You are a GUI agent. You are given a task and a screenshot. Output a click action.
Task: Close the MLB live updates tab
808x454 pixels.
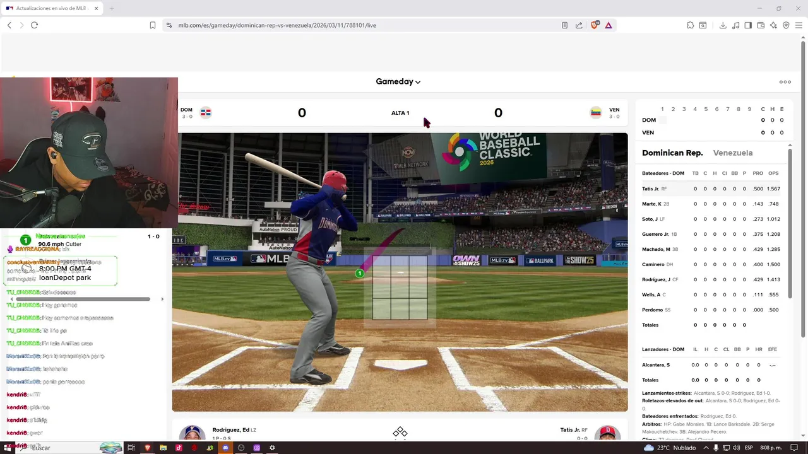pos(97,8)
